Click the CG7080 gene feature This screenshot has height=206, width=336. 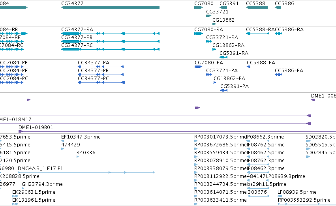[199, 7]
